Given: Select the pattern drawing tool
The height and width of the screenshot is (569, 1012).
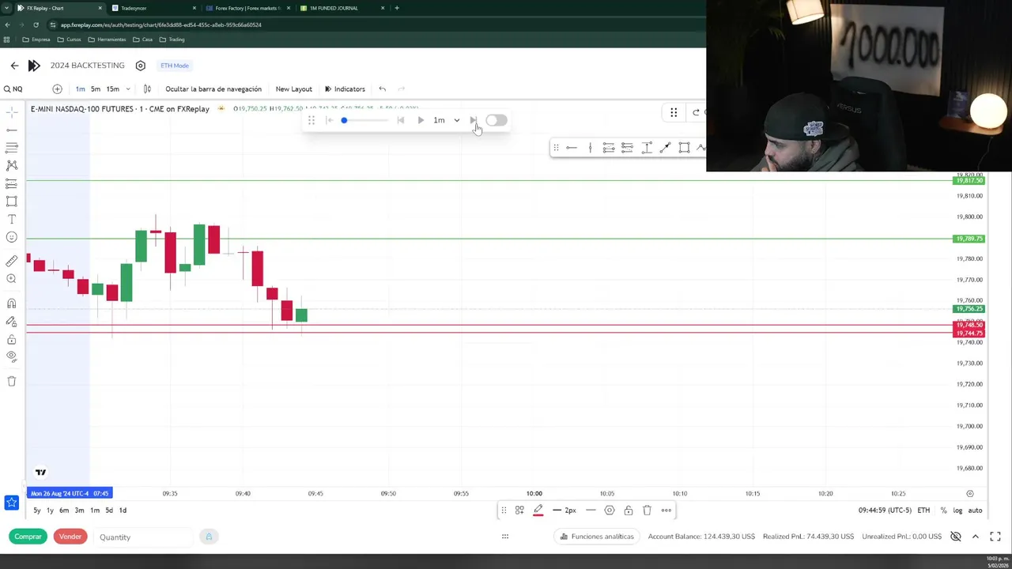Looking at the screenshot, I should pyautogui.click(x=11, y=165).
